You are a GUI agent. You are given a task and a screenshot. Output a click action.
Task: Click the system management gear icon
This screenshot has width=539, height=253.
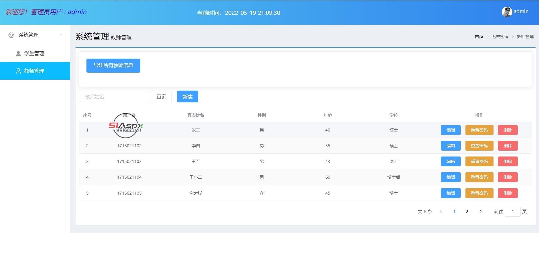tap(11, 35)
